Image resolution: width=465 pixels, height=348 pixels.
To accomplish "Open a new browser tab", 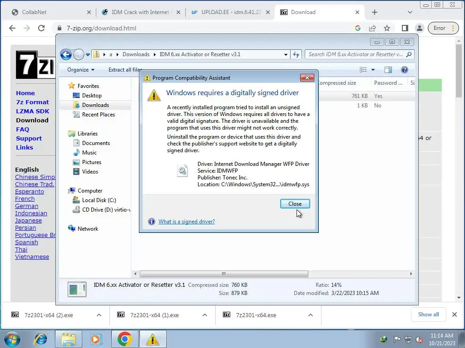I will pos(375,12).
